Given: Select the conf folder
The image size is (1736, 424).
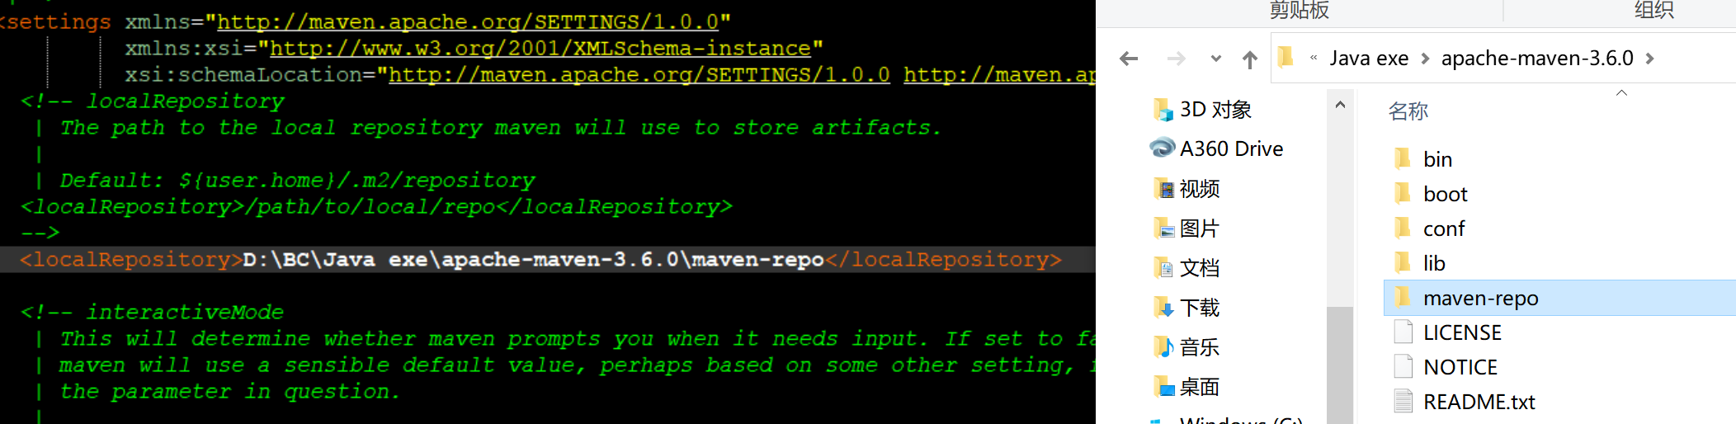Looking at the screenshot, I should (x=1444, y=228).
